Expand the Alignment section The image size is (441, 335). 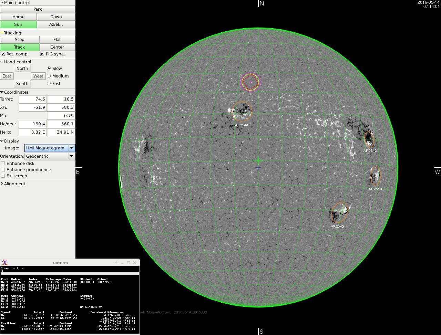pos(2,184)
